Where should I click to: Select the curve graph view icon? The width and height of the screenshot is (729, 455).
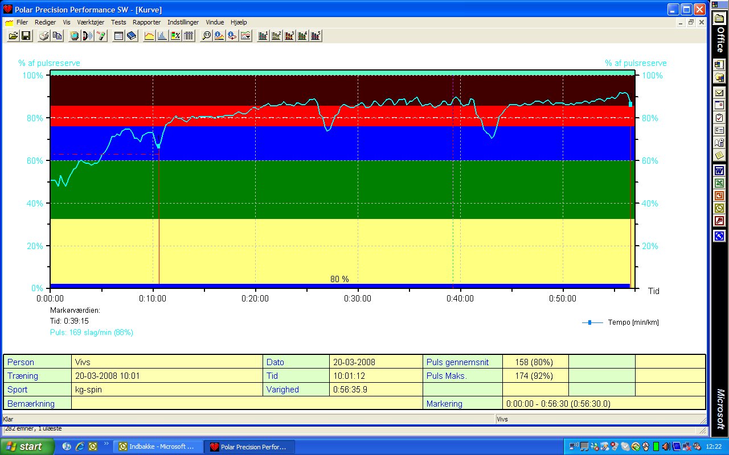[x=149, y=36]
